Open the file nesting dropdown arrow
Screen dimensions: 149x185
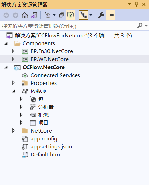91,15
